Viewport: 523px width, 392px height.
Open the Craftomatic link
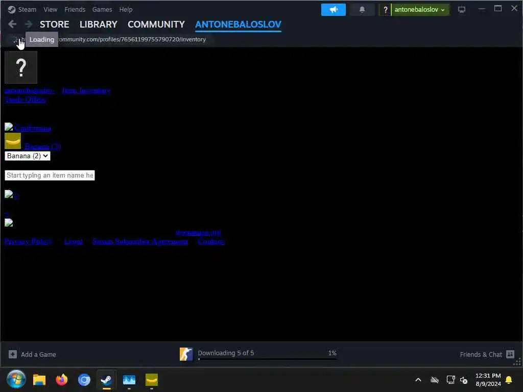33,128
